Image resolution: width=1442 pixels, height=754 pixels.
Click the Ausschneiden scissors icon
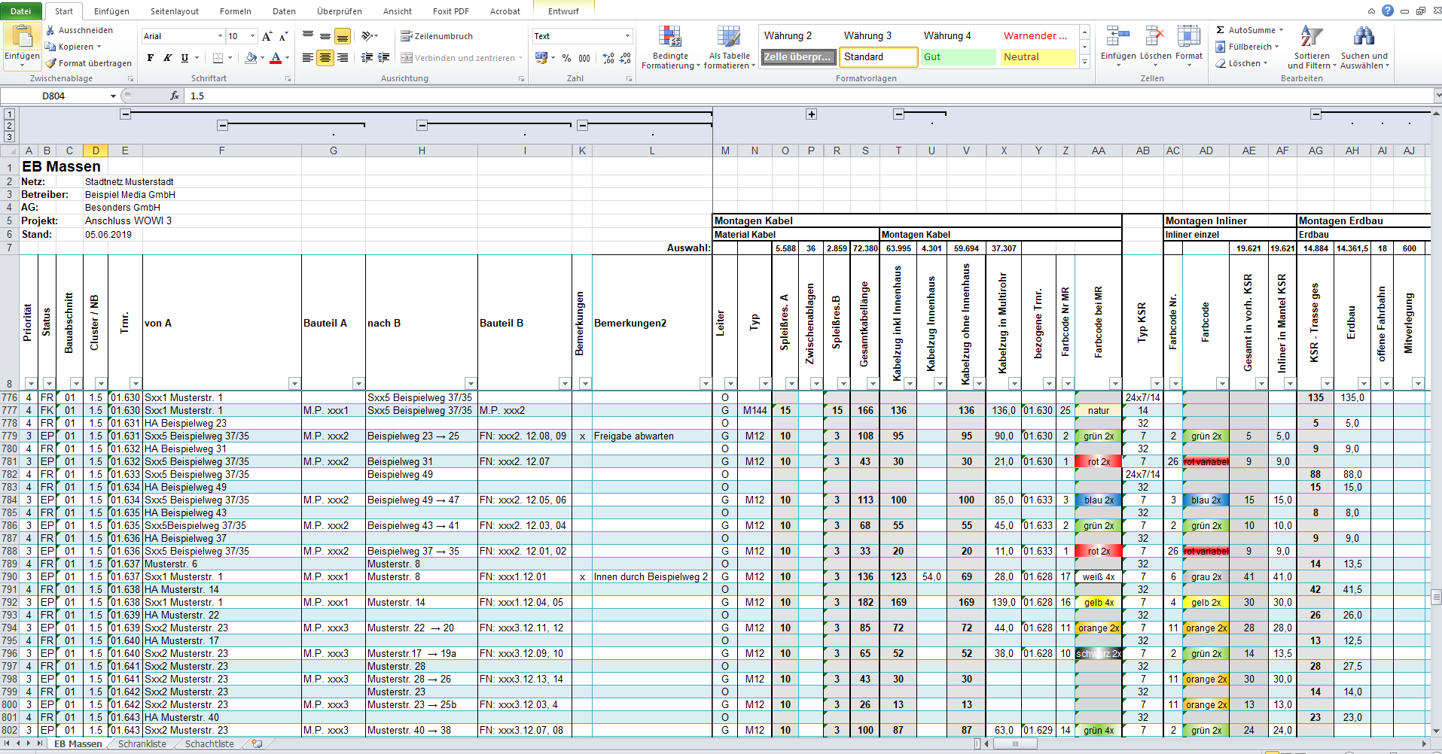(50, 30)
